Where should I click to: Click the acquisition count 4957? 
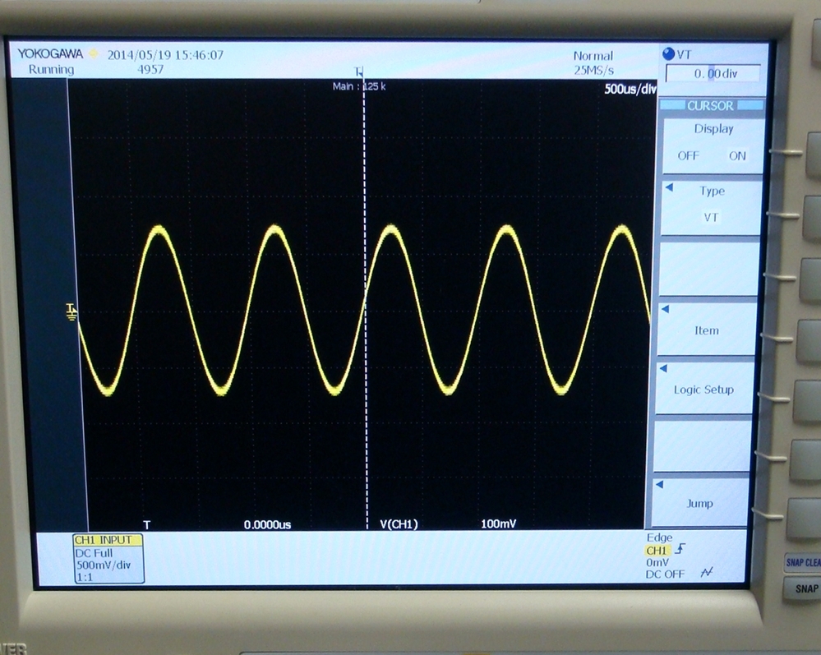[x=150, y=69]
